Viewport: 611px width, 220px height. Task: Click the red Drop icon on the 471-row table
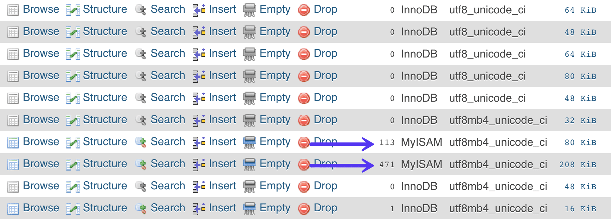pos(304,164)
